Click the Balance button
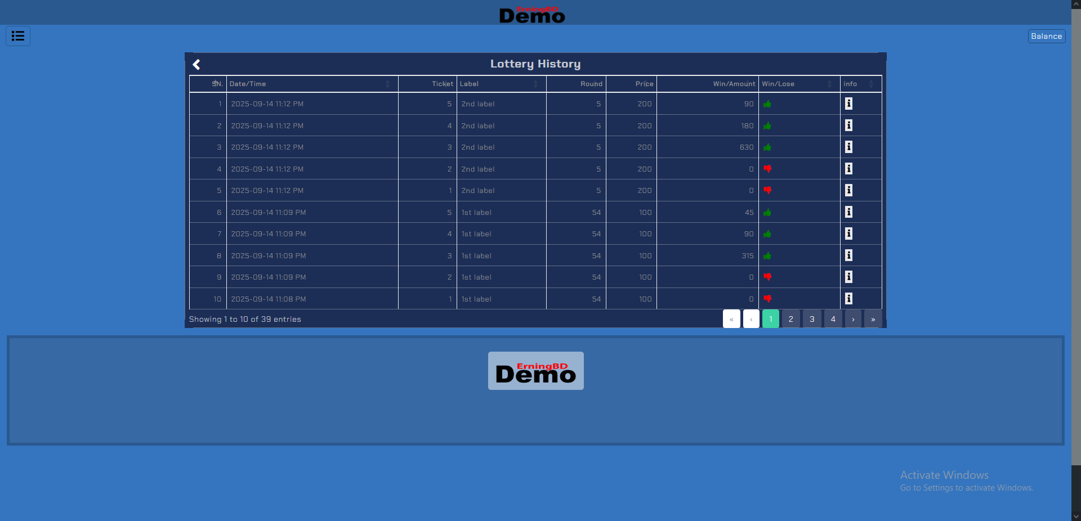The image size is (1081, 521). pyautogui.click(x=1046, y=37)
